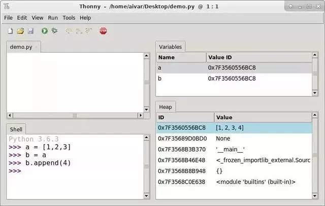Click inside the demo.py editor area

click(x=76, y=83)
